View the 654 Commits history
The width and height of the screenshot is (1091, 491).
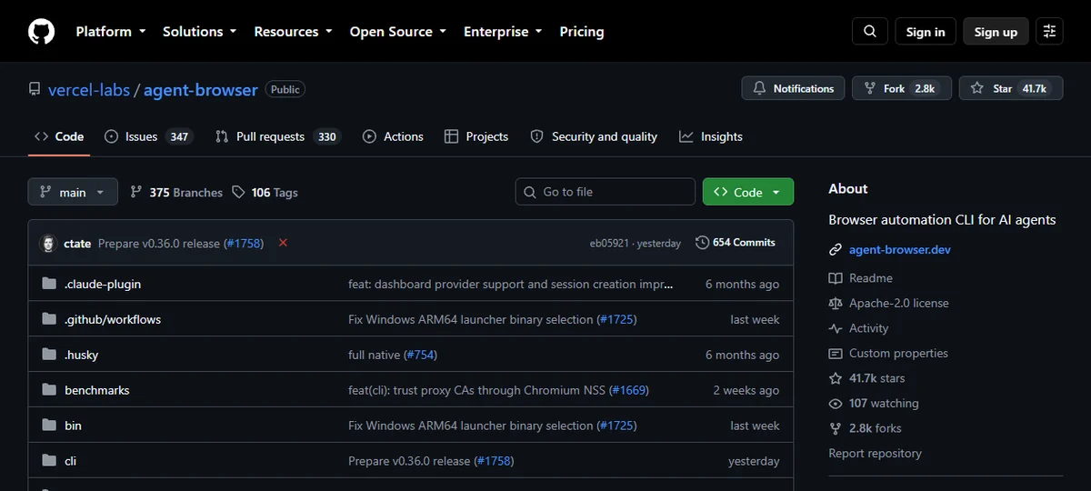(x=736, y=243)
